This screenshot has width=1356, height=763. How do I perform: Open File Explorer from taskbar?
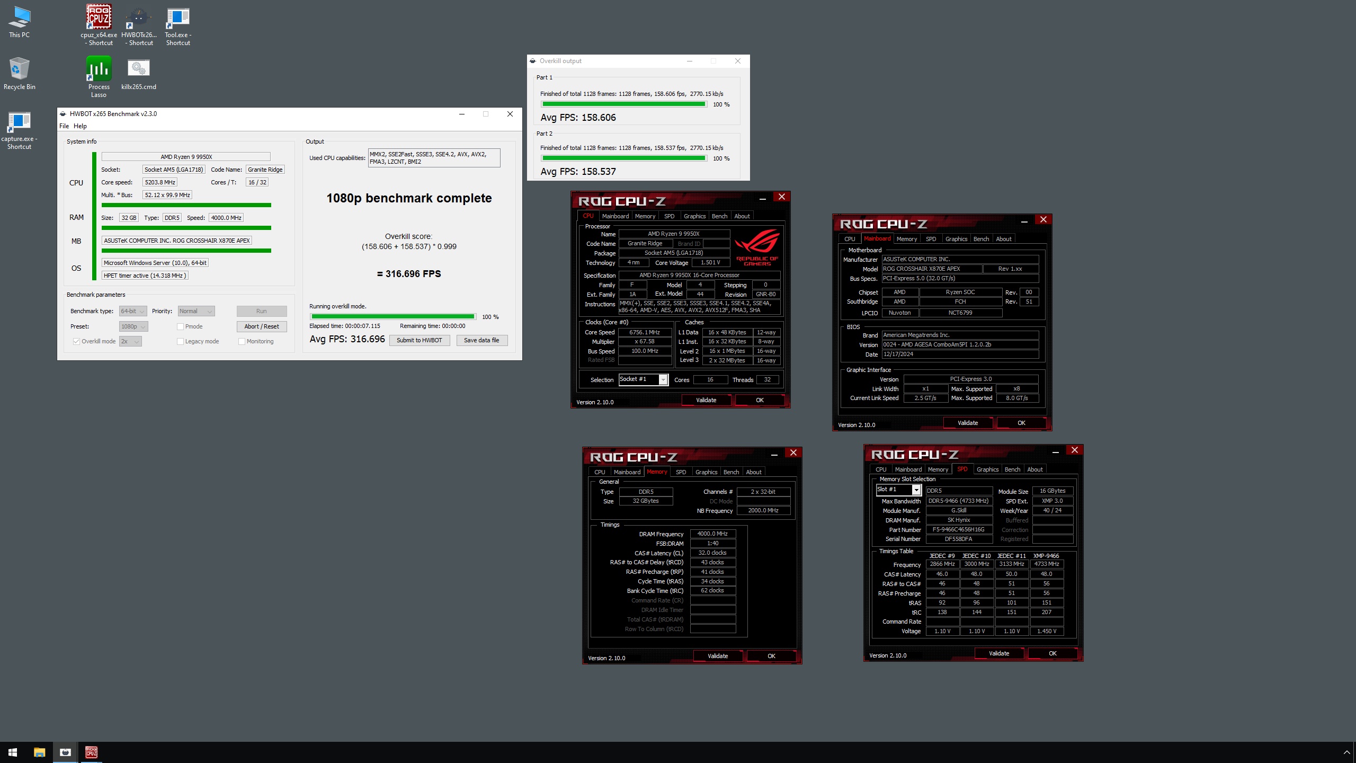[x=39, y=752]
